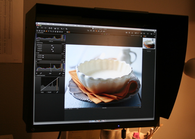
Task: Collapse the Belichtung panel
Action: [x=37, y=42]
